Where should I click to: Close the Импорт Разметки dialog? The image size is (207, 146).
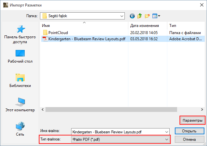pyautogui.click(x=201, y=5)
